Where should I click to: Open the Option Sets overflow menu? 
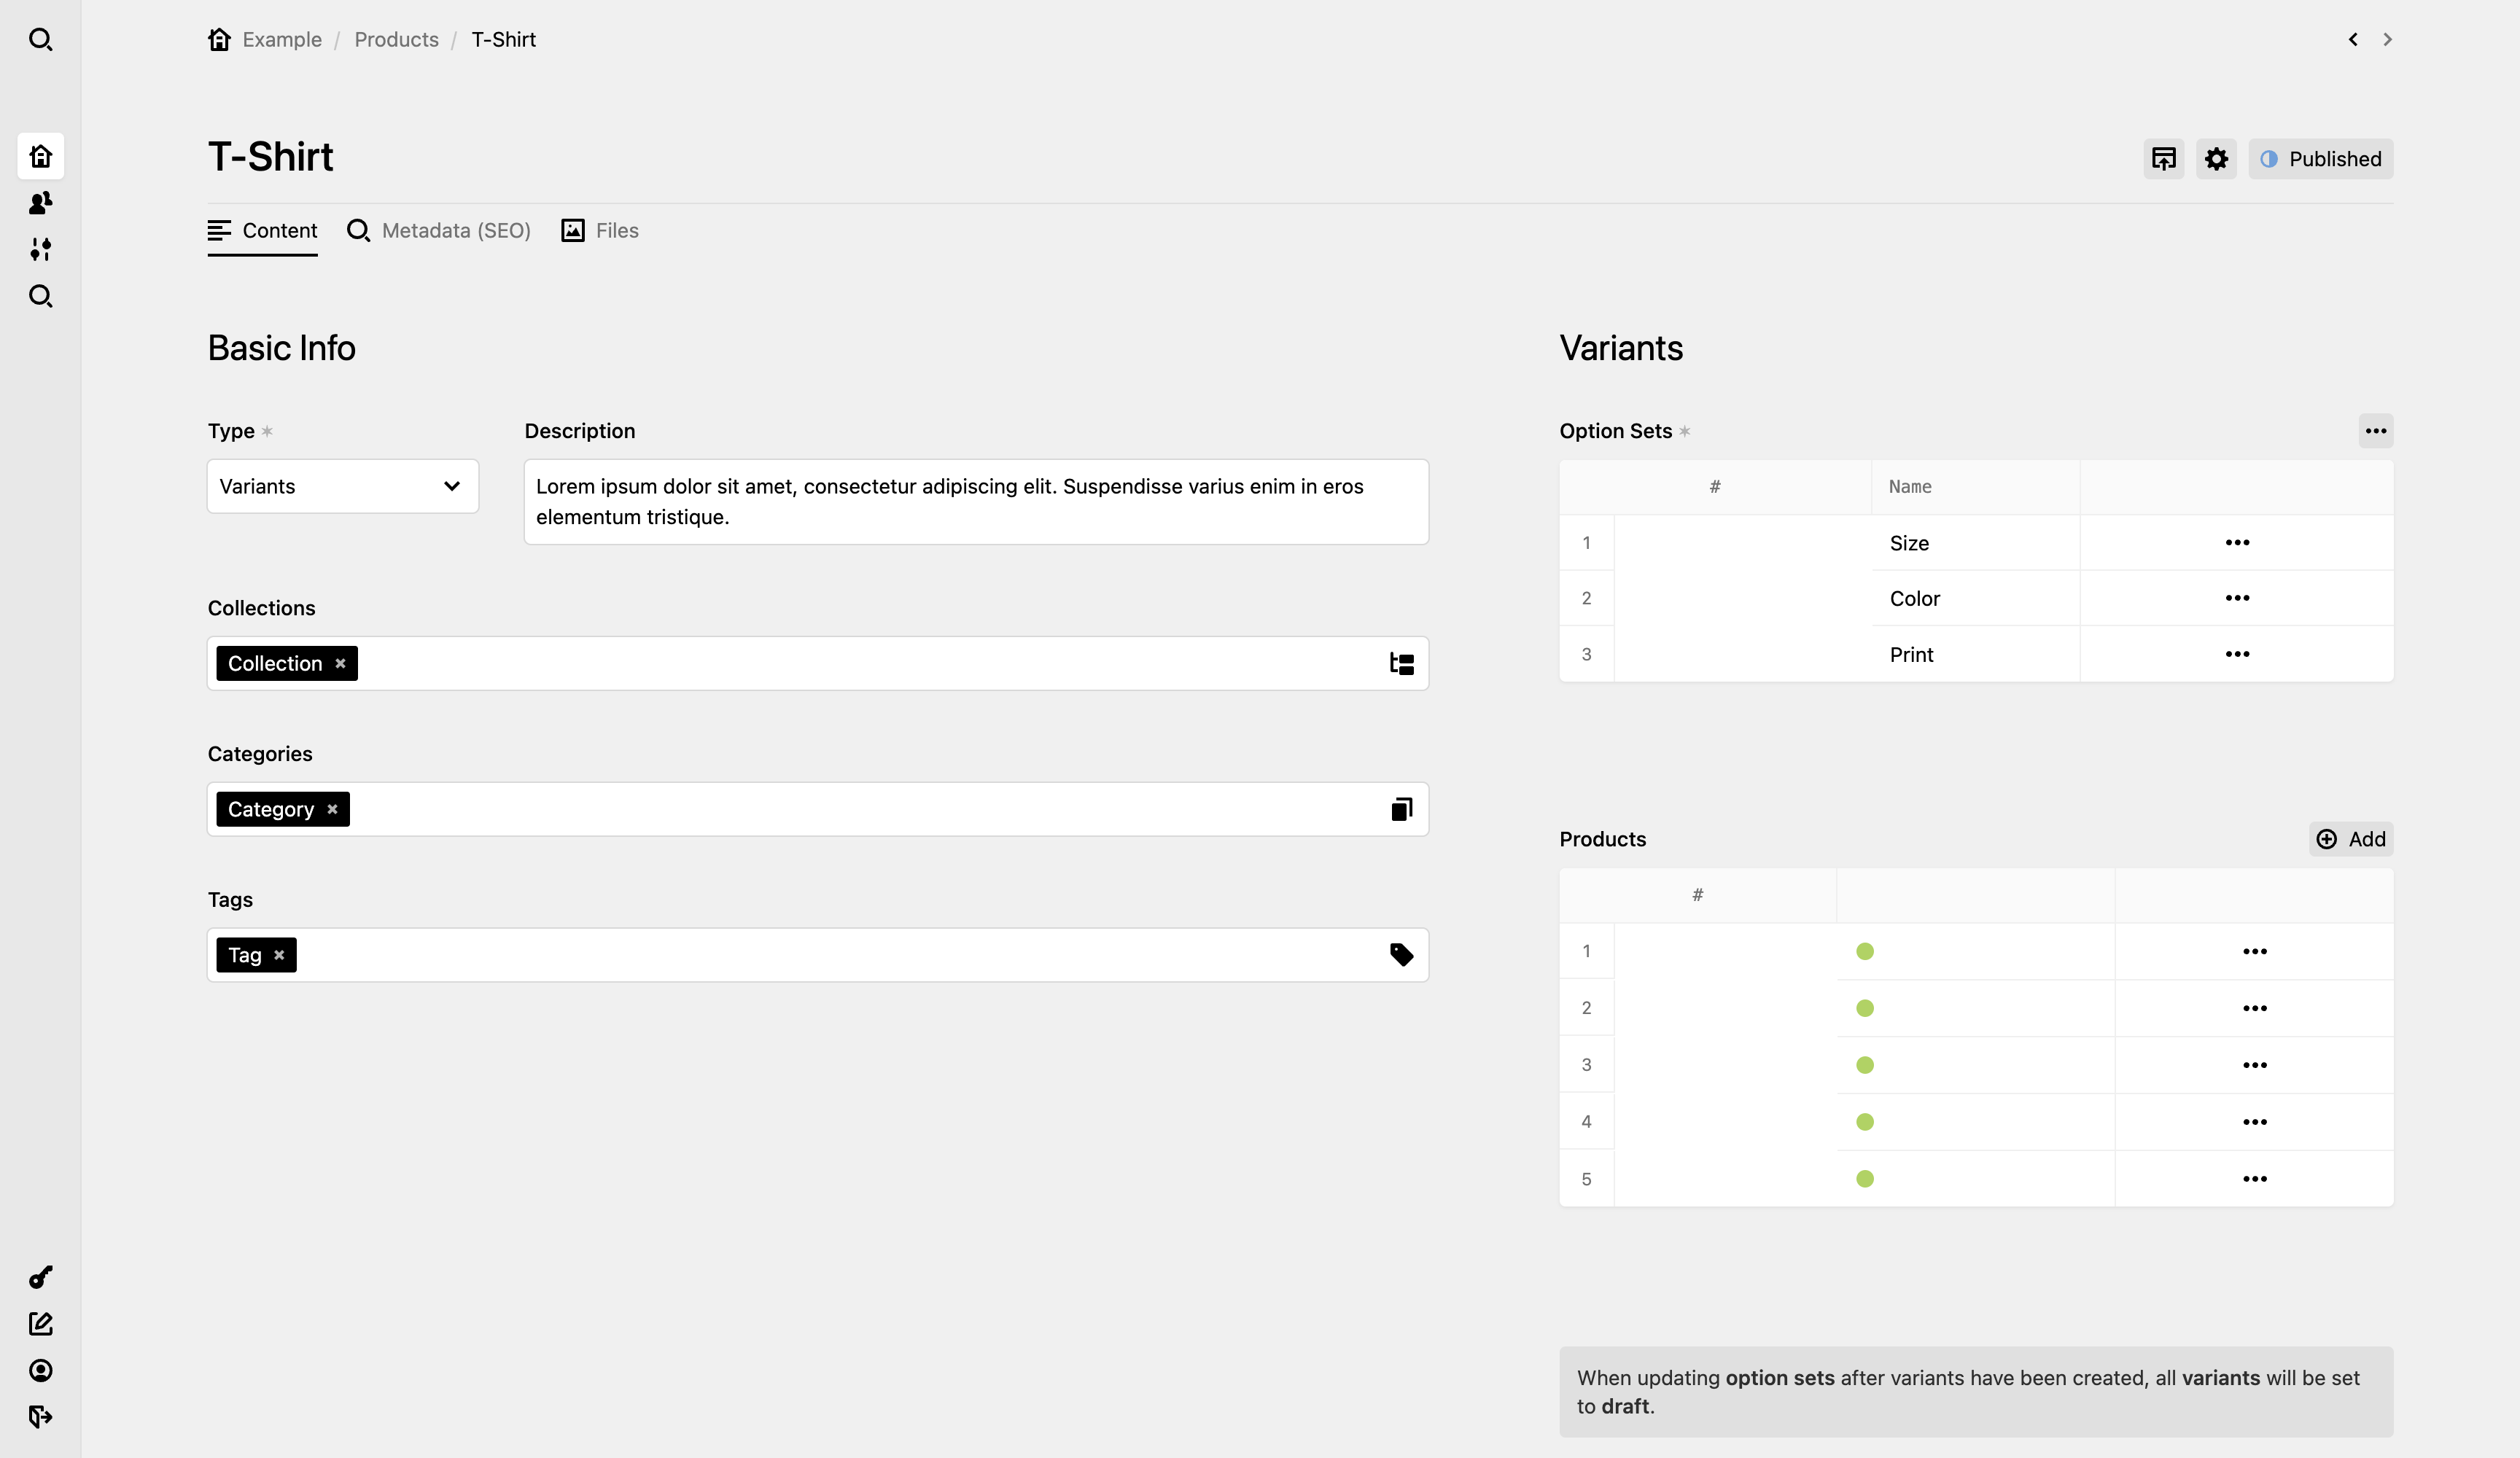point(2375,430)
